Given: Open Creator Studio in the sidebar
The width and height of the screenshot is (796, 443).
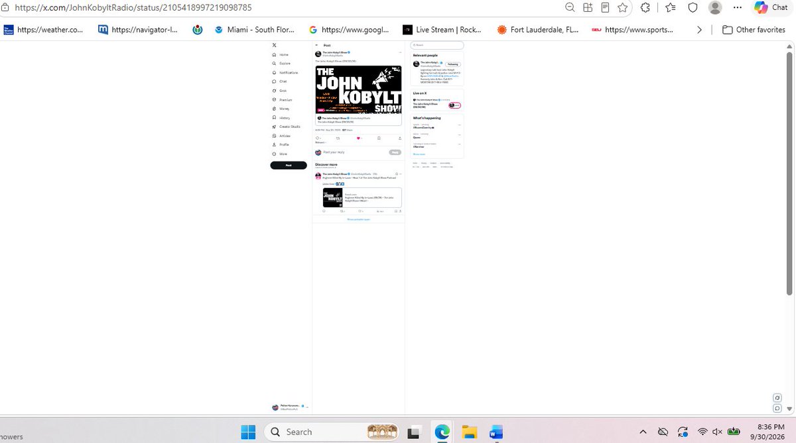Looking at the screenshot, I should 286,126.
